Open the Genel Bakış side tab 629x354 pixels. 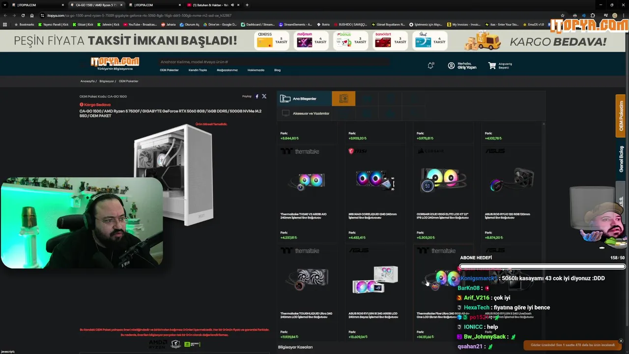(621, 159)
